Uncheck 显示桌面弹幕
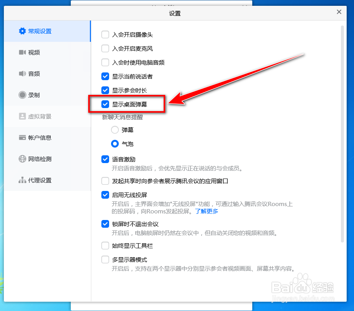Viewport: 354px width, 311px height. 105,104
